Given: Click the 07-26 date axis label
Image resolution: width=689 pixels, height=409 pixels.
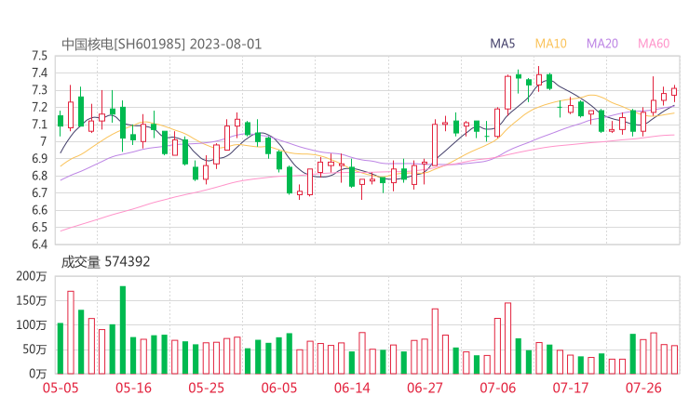Looking at the screenshot, I should [x=643, y=388].
